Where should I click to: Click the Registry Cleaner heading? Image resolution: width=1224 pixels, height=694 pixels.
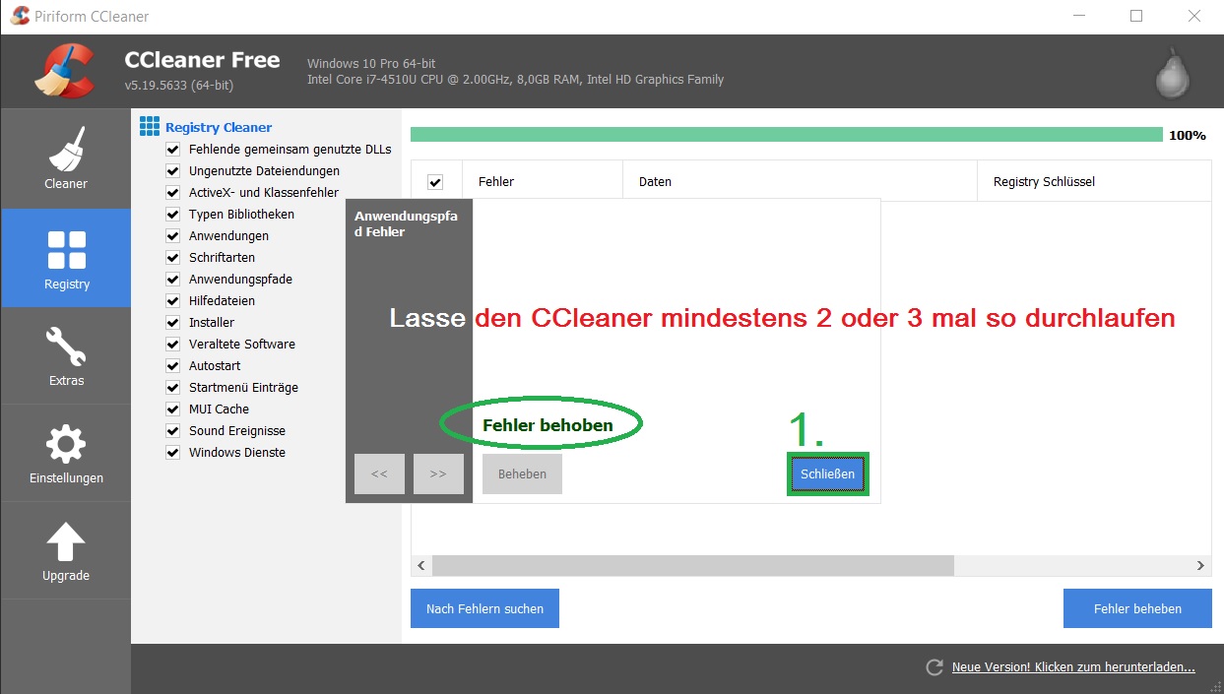219,127
